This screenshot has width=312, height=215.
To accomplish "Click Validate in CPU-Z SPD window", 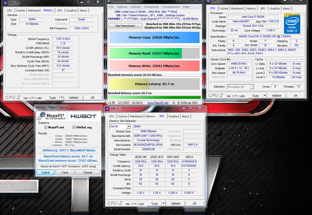I will pyautogui.click(x=175, y=204).
